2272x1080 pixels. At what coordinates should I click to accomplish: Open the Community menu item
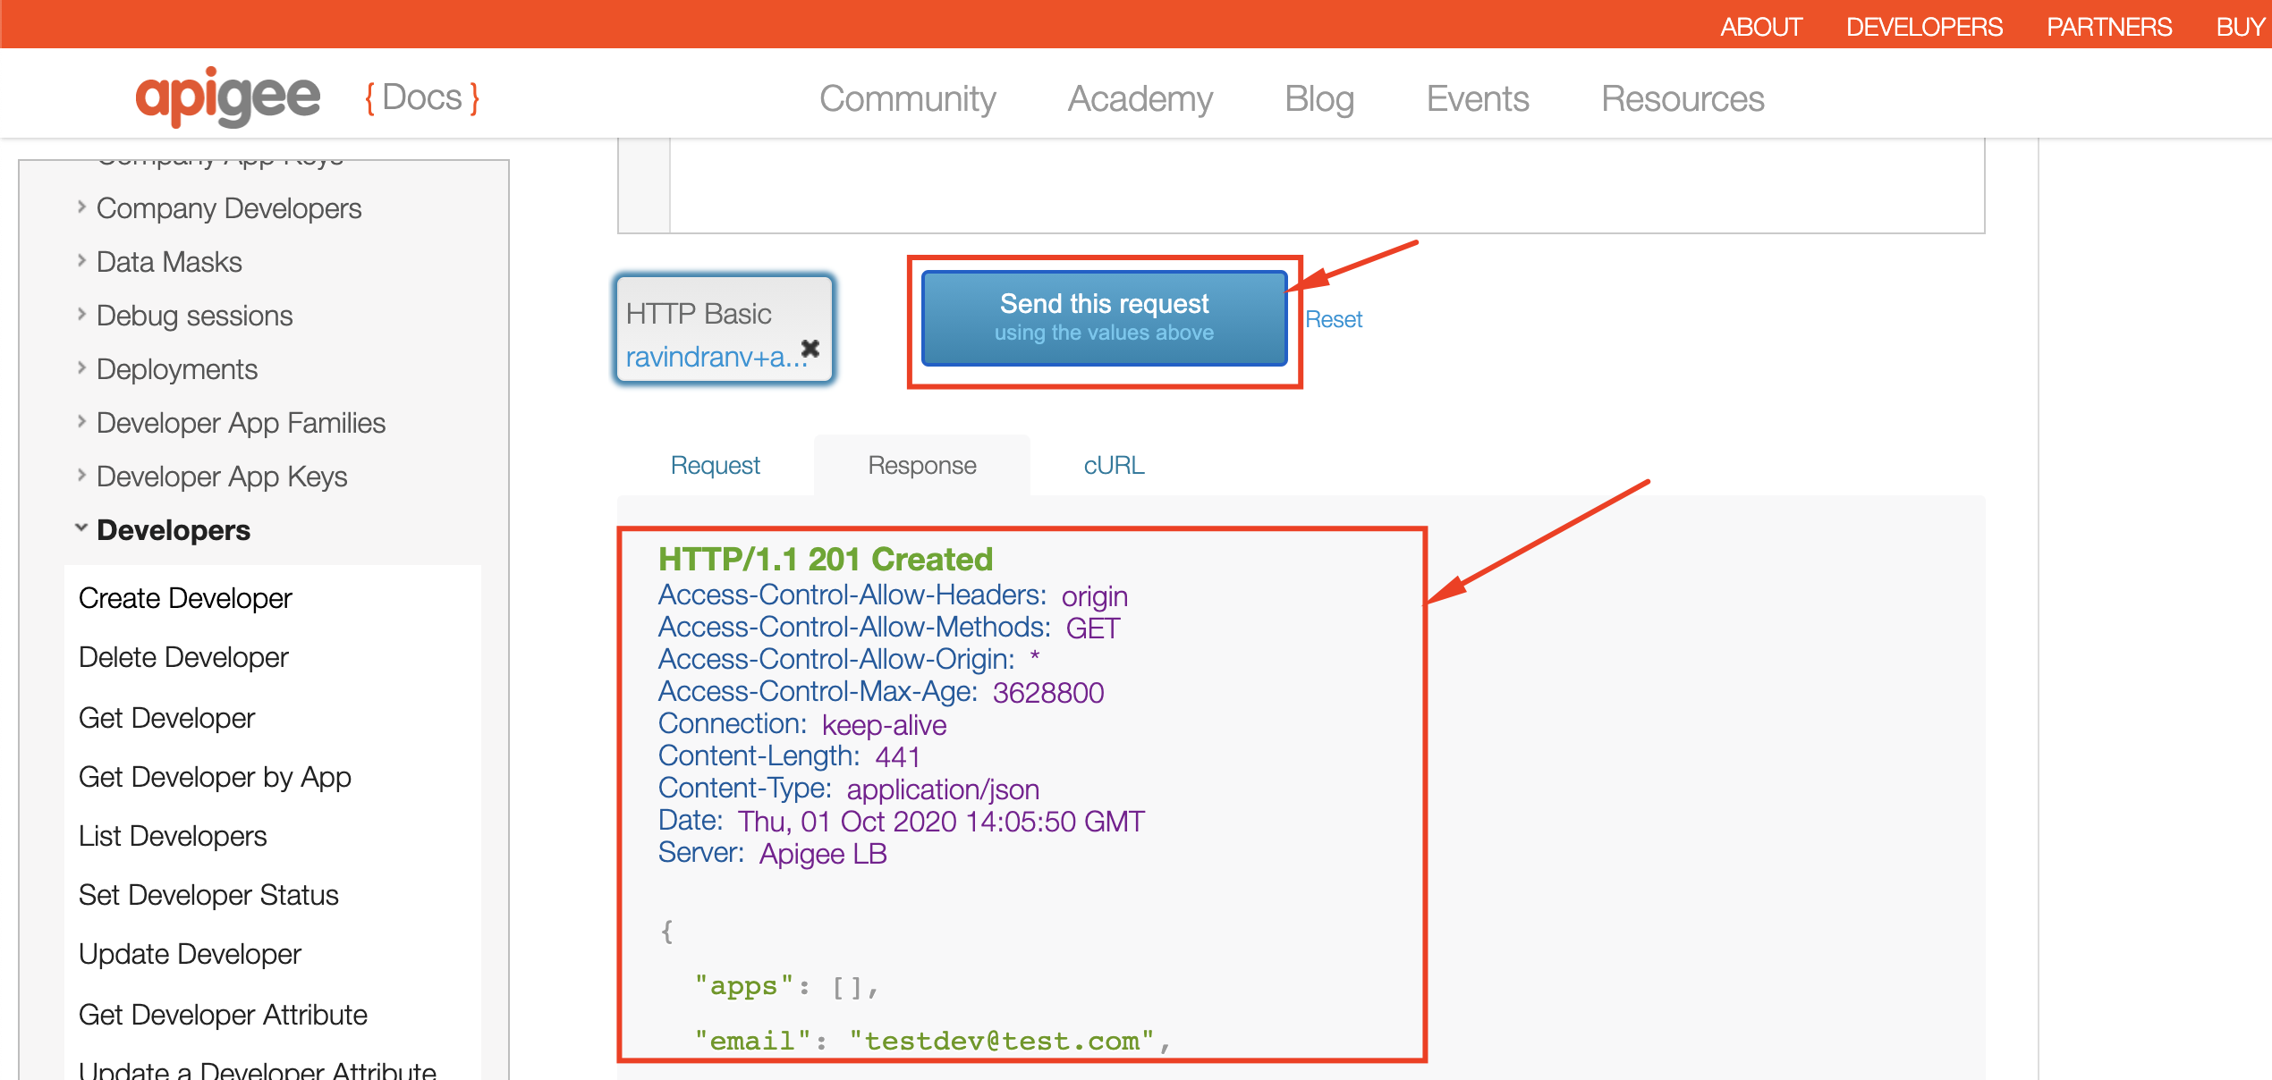pos(907,98)
